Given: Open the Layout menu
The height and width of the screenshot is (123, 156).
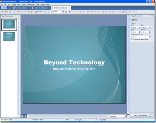Looking at the screenshot, I should [24, 4].
